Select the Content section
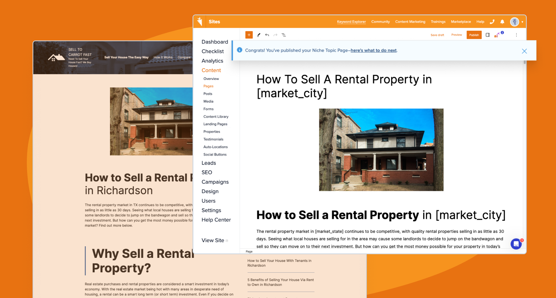The image size is (556, 298). click(211, 70)
